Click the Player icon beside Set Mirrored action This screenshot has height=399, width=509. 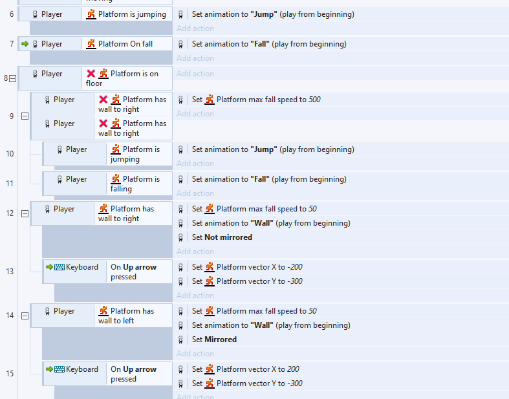coord(181,340)
